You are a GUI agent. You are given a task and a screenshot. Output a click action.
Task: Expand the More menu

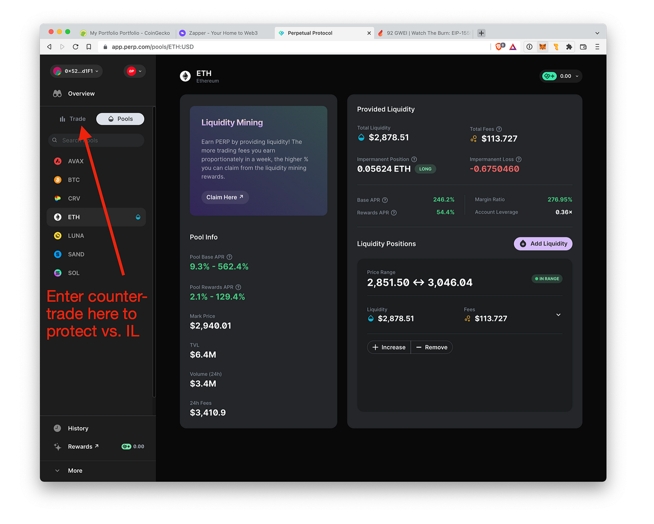tap(69, 471)
